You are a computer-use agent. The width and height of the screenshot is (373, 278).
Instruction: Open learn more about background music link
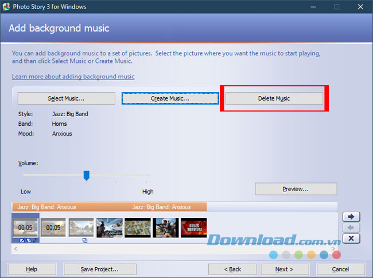coord(73,77)
